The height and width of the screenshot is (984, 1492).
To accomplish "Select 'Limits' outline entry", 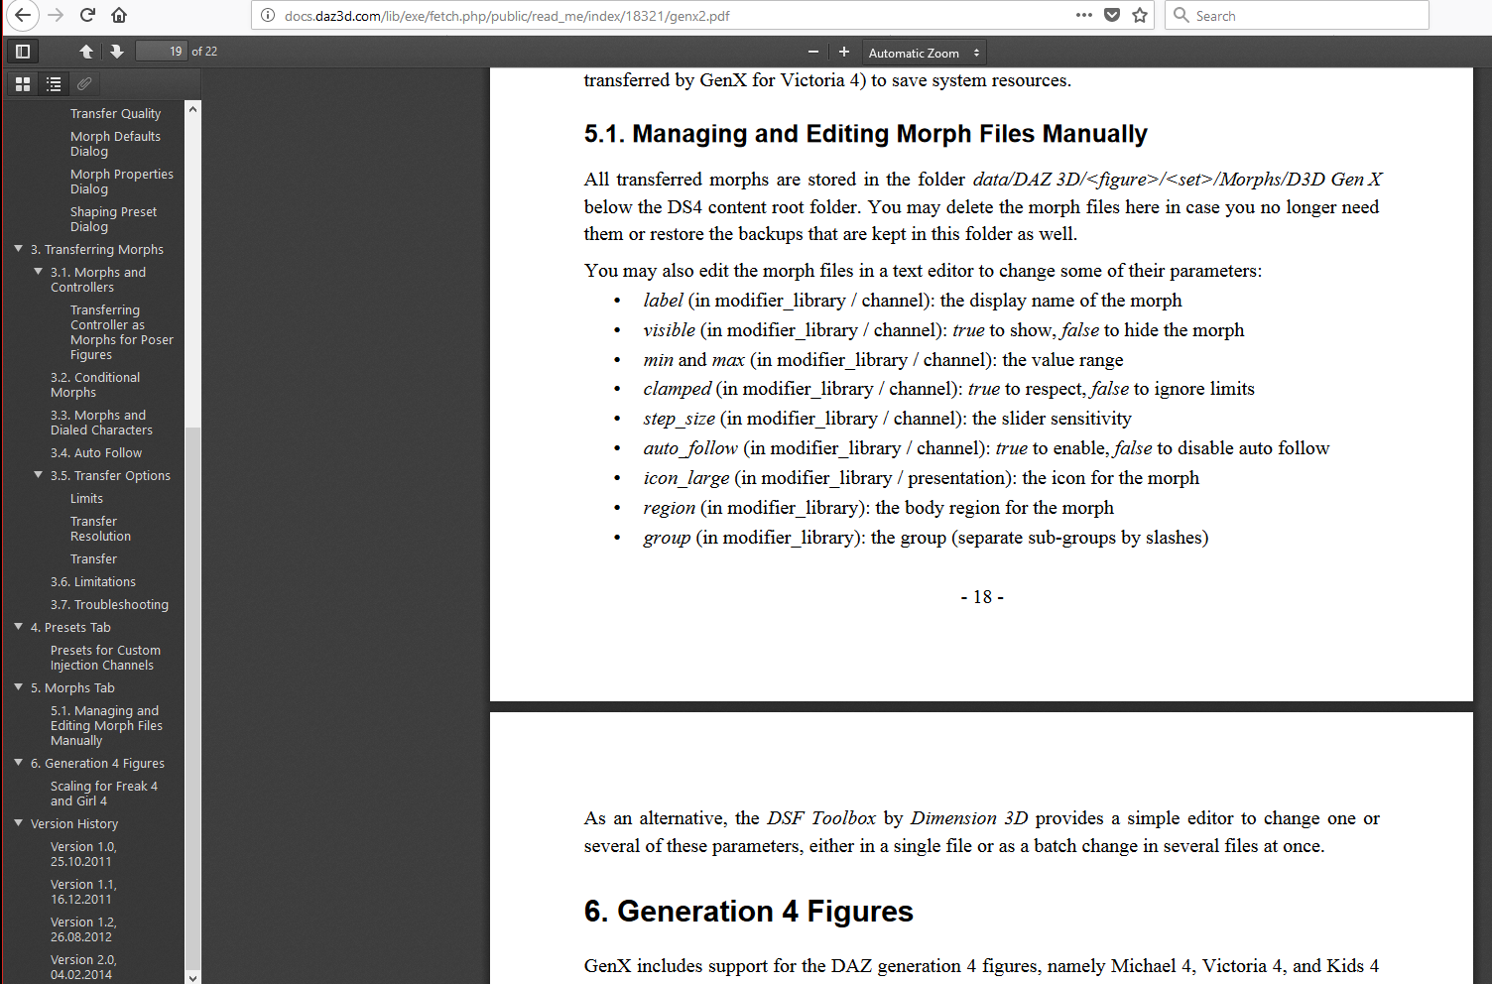I will pyautogui.click(x=86, y=499).
